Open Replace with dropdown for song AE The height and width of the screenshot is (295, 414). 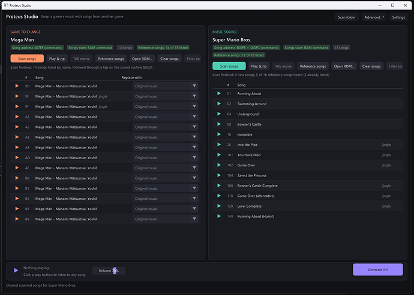166,168
